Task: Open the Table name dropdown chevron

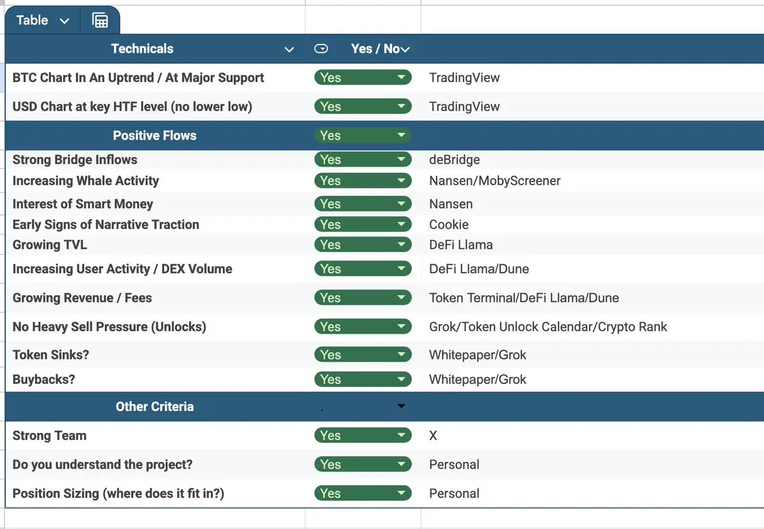Action: [x=64, y=20]
